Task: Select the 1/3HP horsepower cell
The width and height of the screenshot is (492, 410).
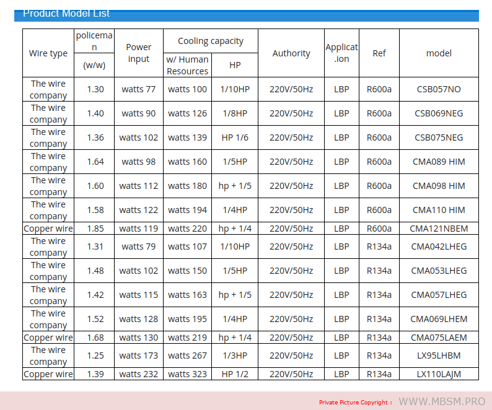Action: click(235, 355)
